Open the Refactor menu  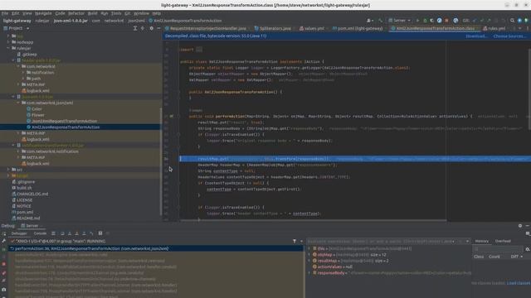76,13
